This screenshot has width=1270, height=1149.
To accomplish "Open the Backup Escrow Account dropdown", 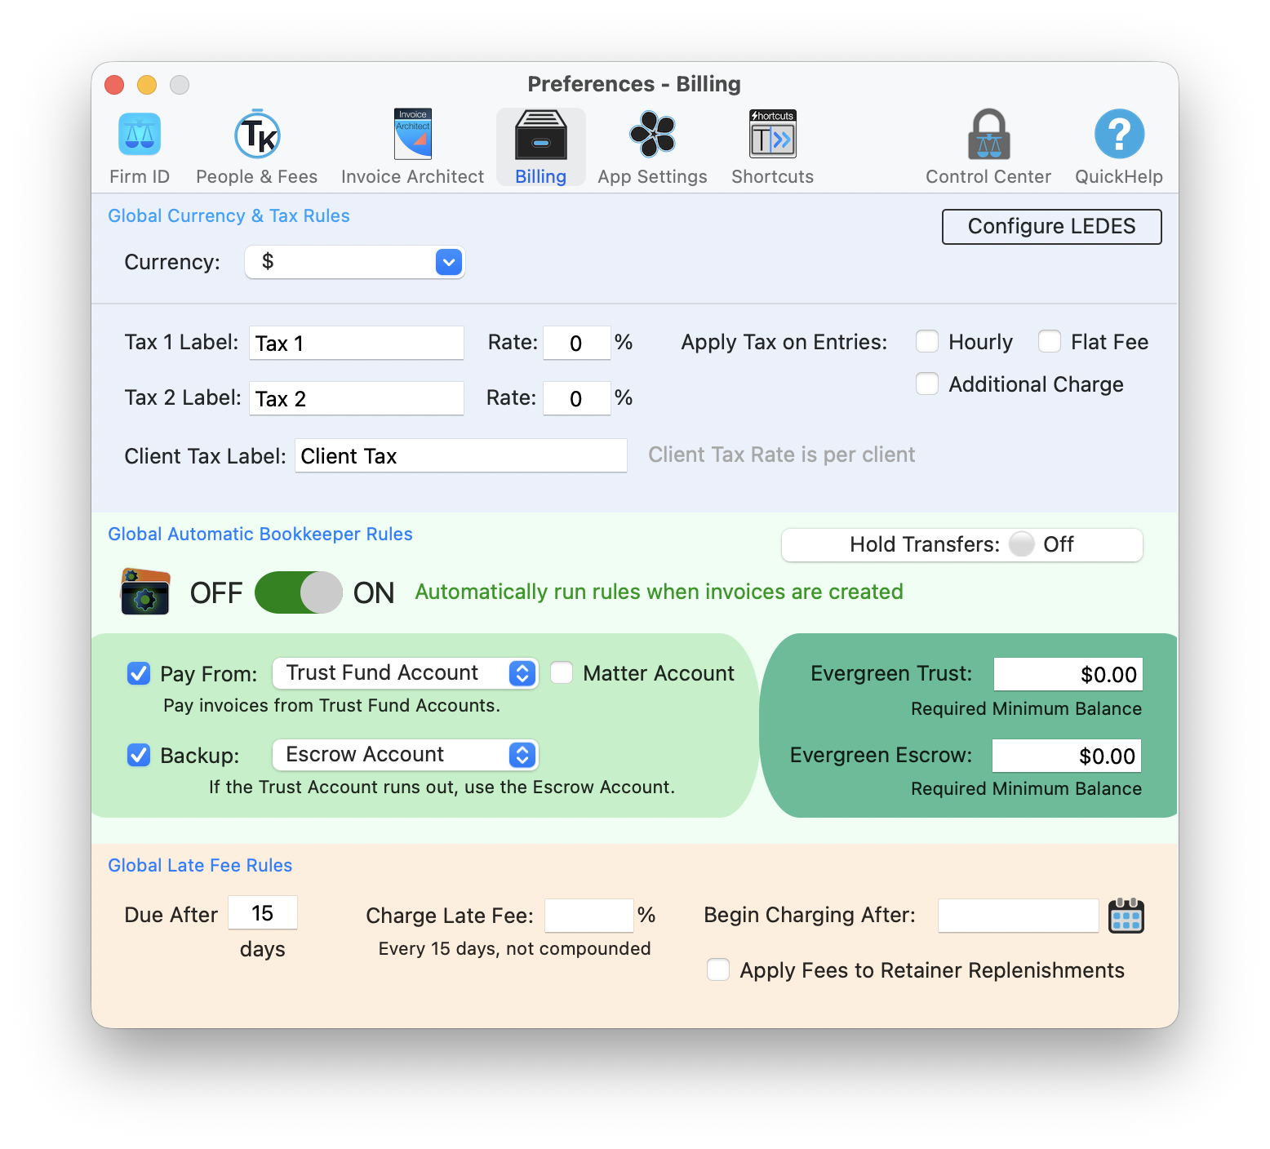I will point(522,755).
